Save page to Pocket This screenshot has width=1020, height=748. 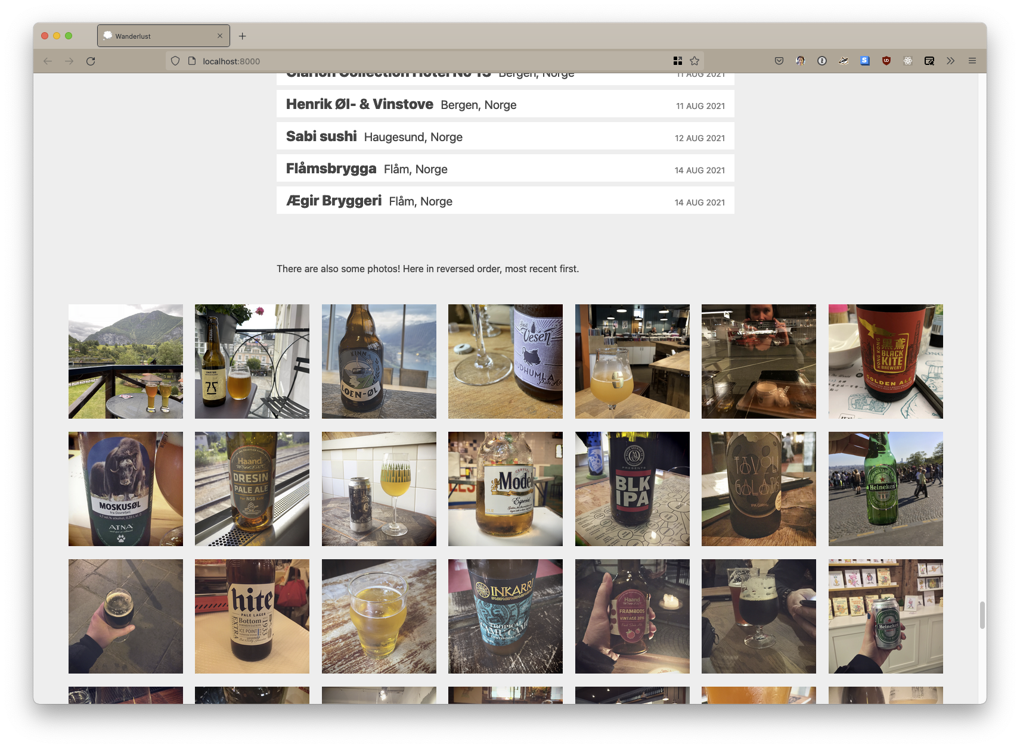pyautogui.click(x=779, y=61)
